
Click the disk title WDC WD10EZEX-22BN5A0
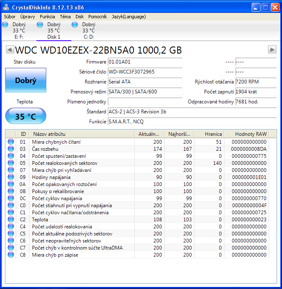98,50
